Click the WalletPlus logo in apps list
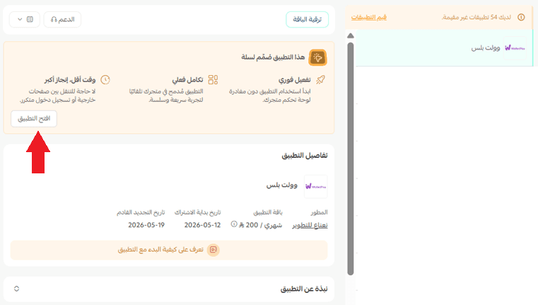 (515, 48)
